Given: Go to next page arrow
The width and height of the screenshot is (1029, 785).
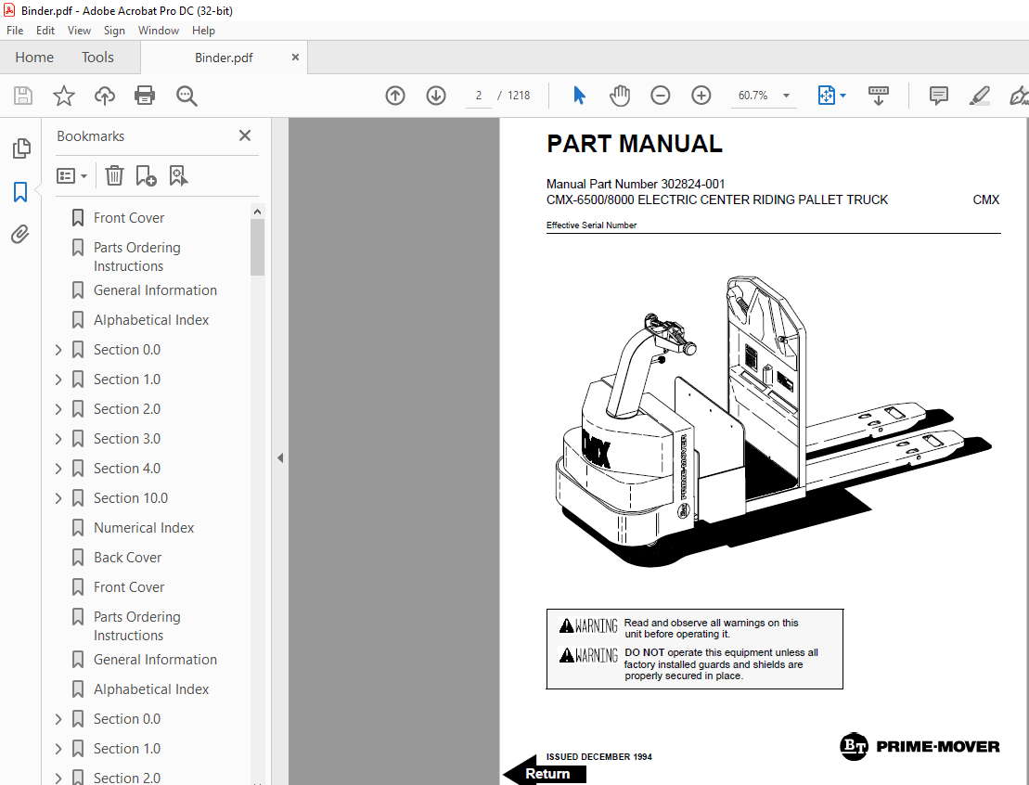Looking at the screenshot, I should [436, 96].
